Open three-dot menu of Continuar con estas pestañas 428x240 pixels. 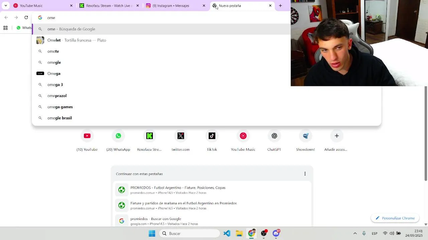pos(305,174)
